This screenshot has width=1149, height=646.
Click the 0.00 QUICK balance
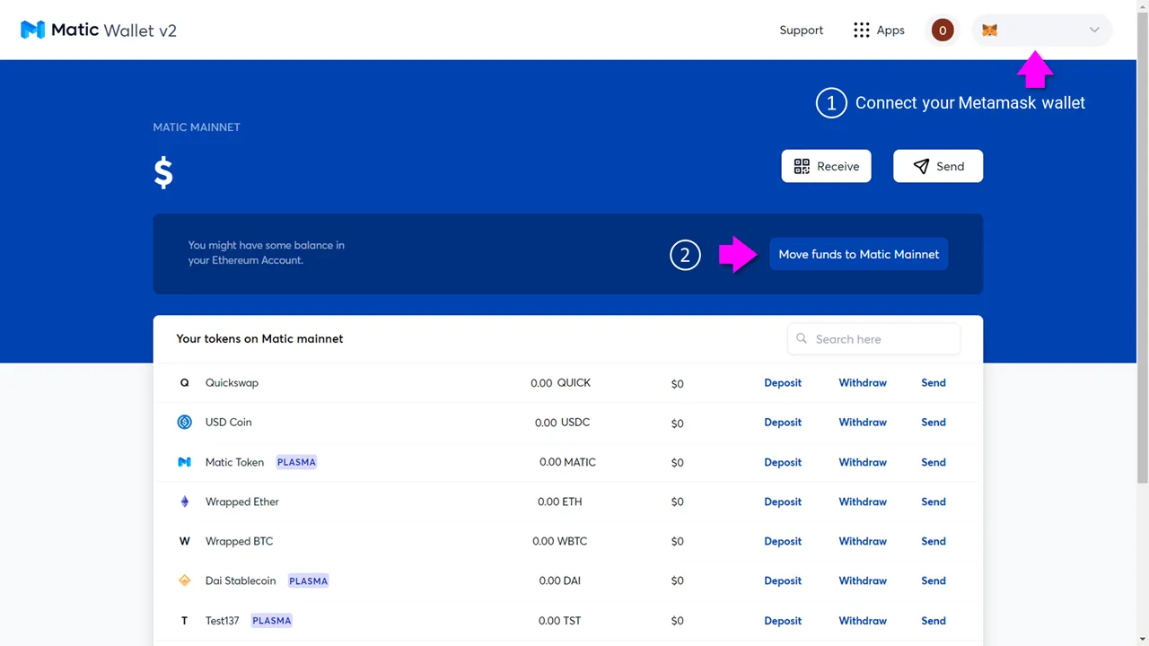tap(560, 383)
